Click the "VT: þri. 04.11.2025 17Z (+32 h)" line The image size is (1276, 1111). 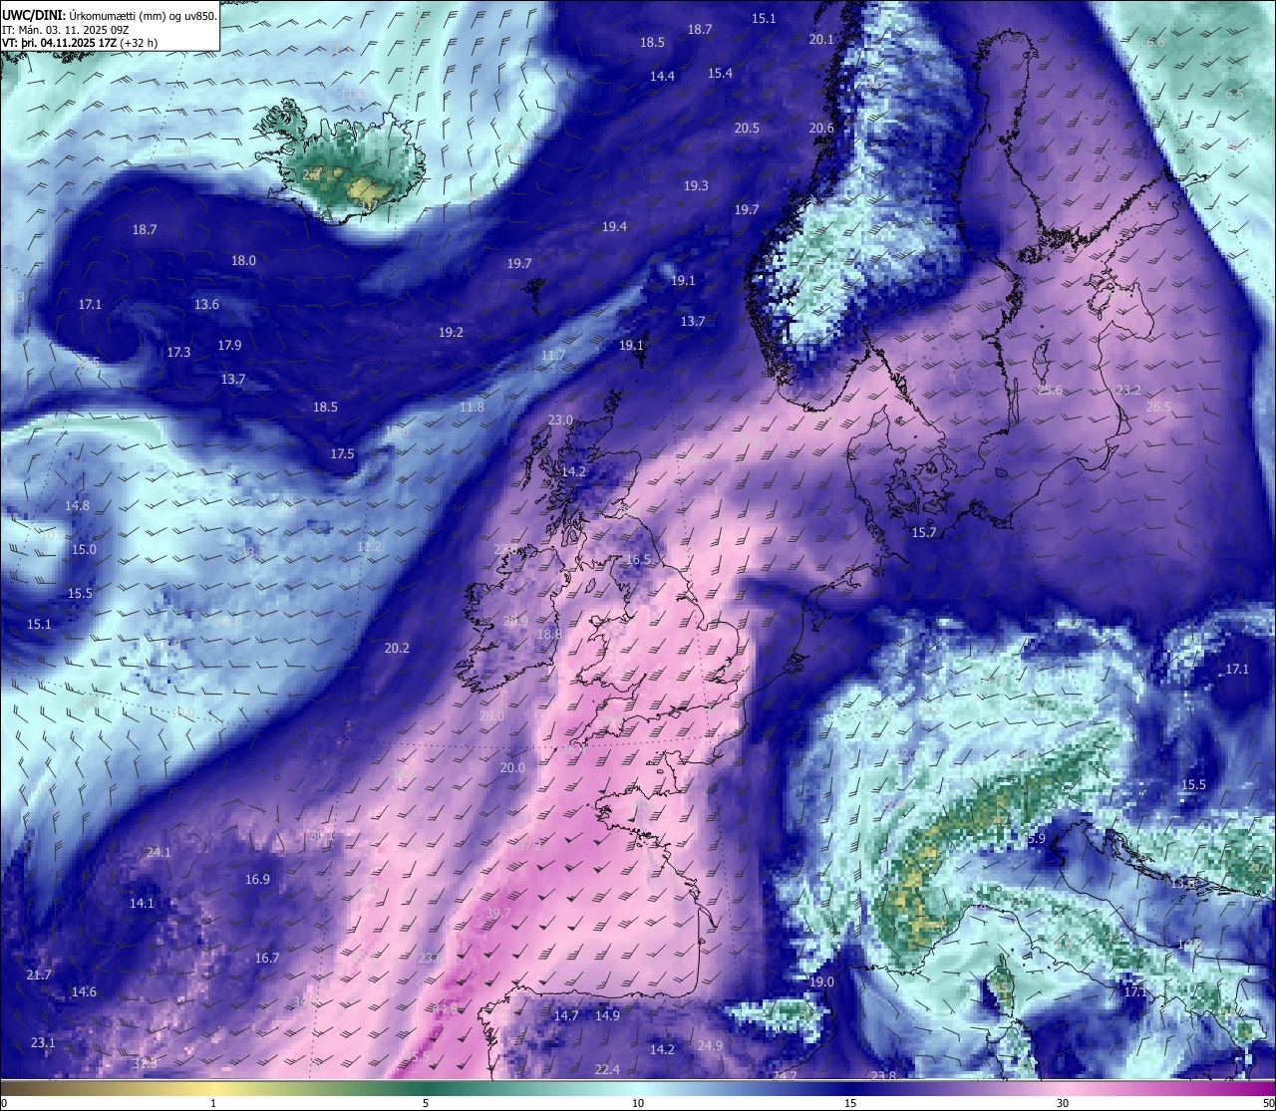coord(81,43)
